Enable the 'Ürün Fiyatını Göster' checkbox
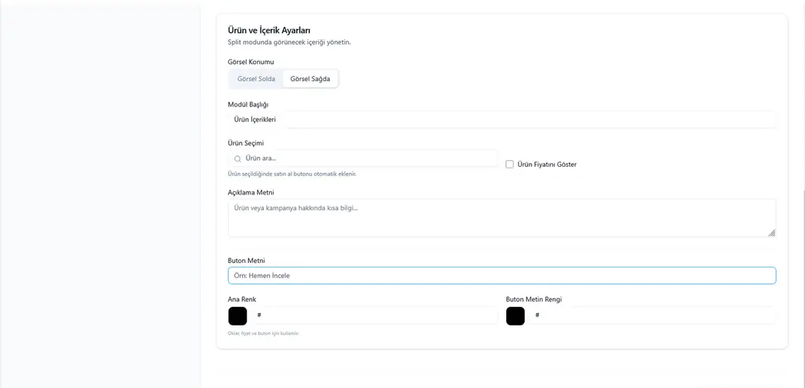 (510, 165)
